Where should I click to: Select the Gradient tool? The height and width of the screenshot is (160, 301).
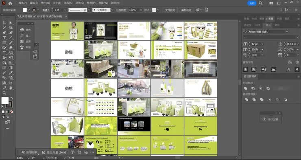click(x=11, y=68)
